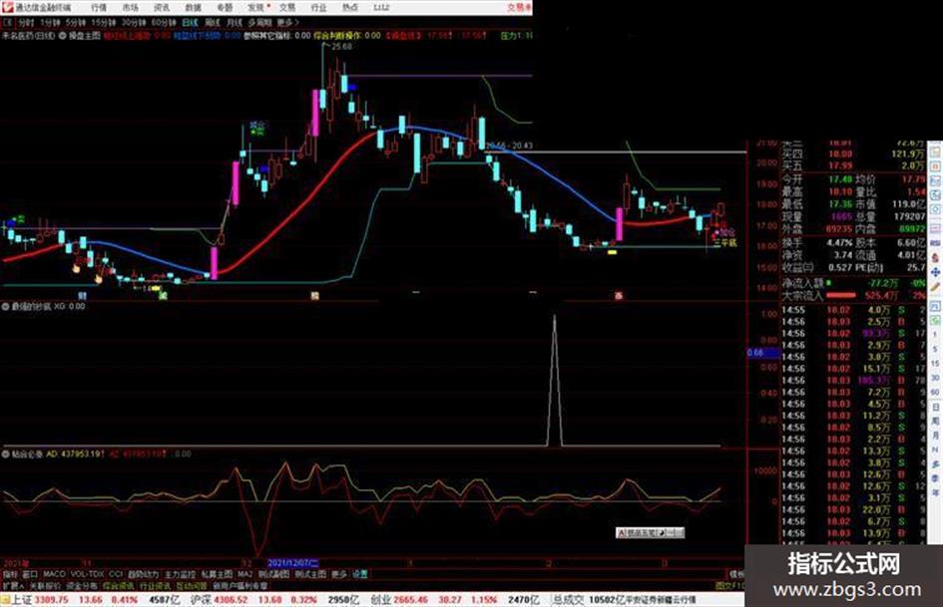Switch chart to 分时 period
Viewport: 943px width, 607px height.
click(x=26, y=23)
